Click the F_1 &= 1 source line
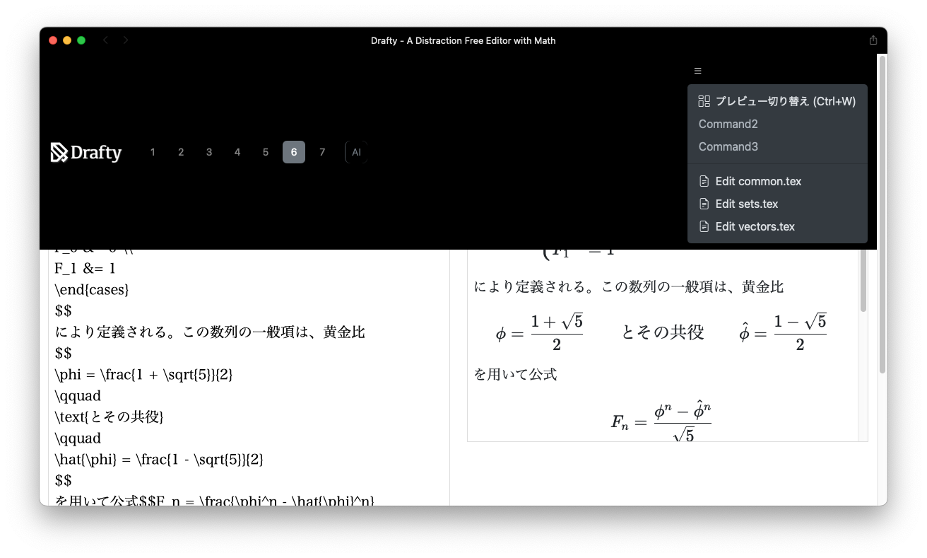The height and width of the screenshot is (558, 927). click(85, 268)
